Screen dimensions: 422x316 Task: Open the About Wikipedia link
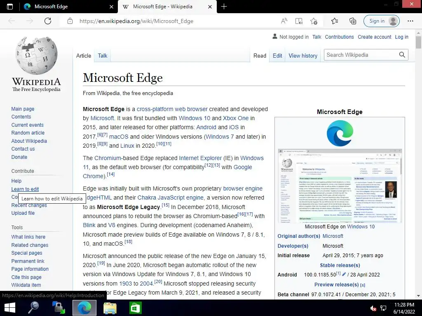29,141
